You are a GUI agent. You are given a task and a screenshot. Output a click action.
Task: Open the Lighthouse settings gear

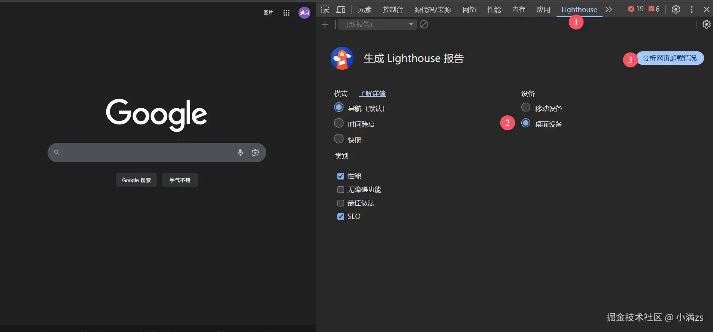coord(707,24)
